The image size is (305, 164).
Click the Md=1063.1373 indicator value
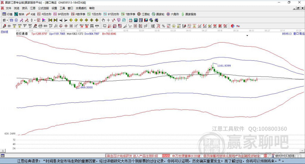(75, 34)
